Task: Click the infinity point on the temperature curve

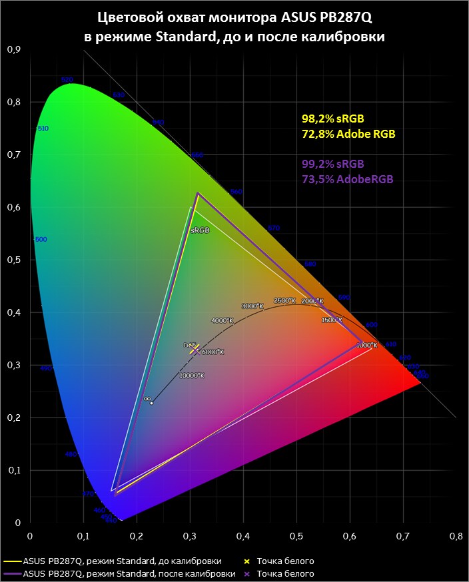Action: (x=151, y=403)
